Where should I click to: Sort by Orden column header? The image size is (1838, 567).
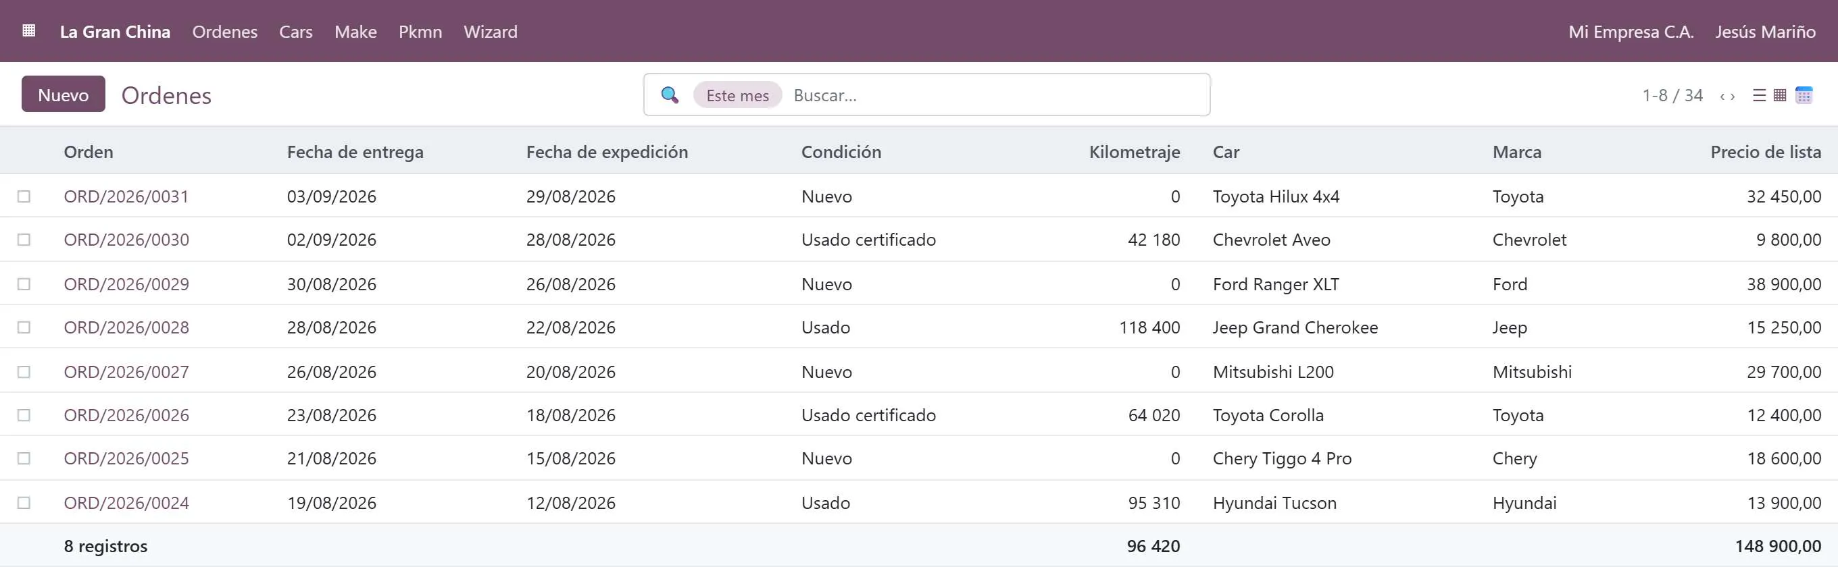89,152
